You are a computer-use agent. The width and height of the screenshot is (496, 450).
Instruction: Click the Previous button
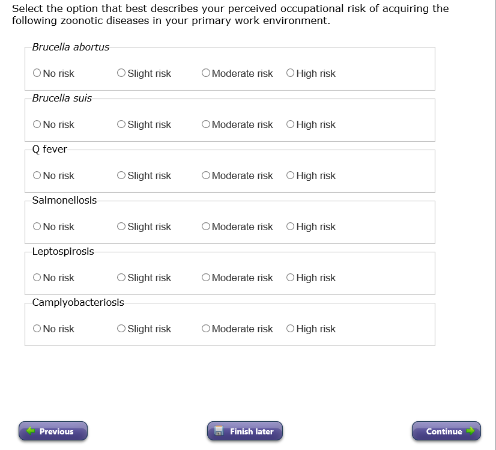[53, 431]
